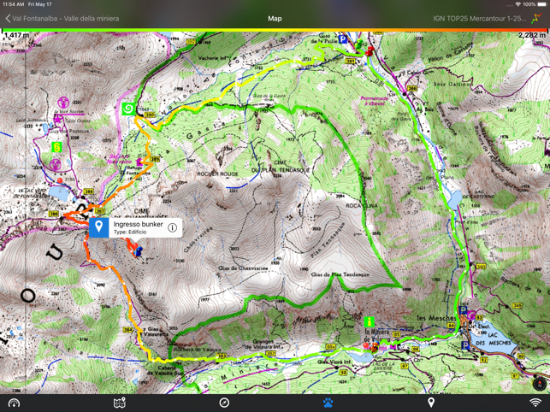Screen dimensions: 550x412
Task: Tap the Ingresso bunker title in callout
Action: pyautogui.click(x=138, y=224)
